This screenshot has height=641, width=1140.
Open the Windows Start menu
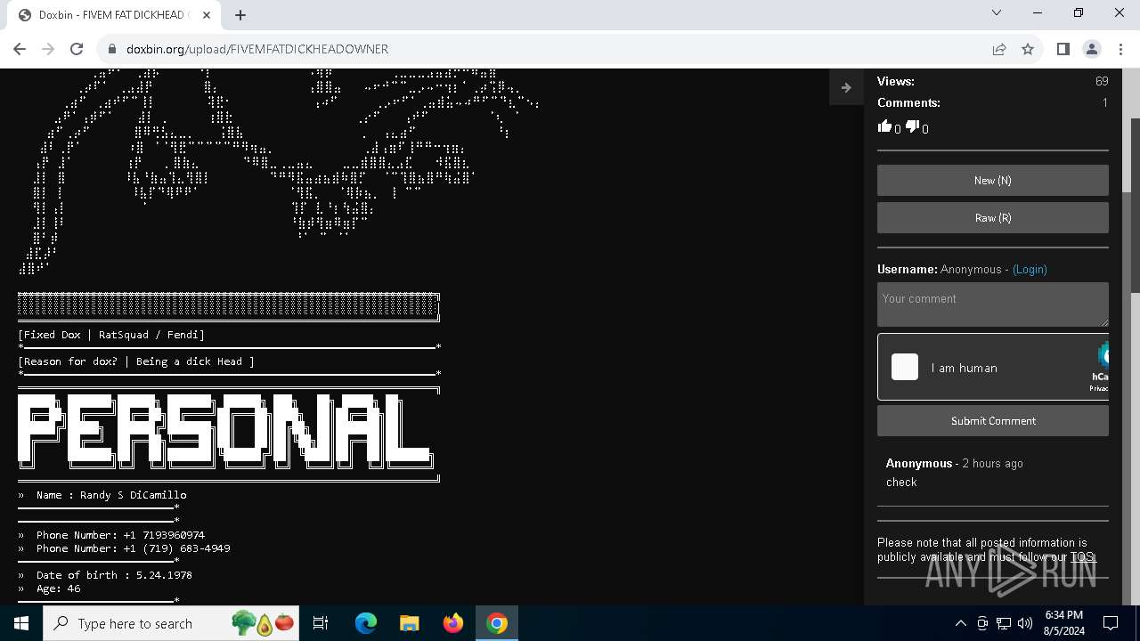[21, 623]
